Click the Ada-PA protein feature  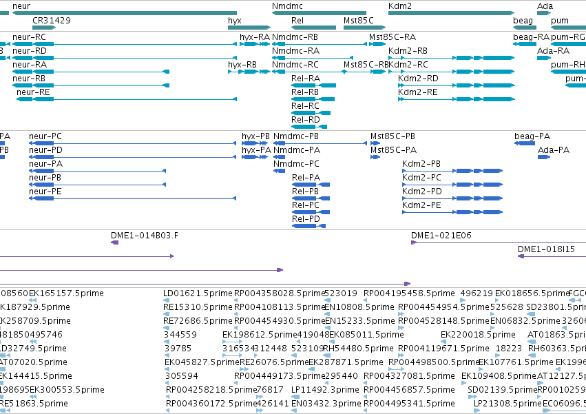(x=544, y=157)
